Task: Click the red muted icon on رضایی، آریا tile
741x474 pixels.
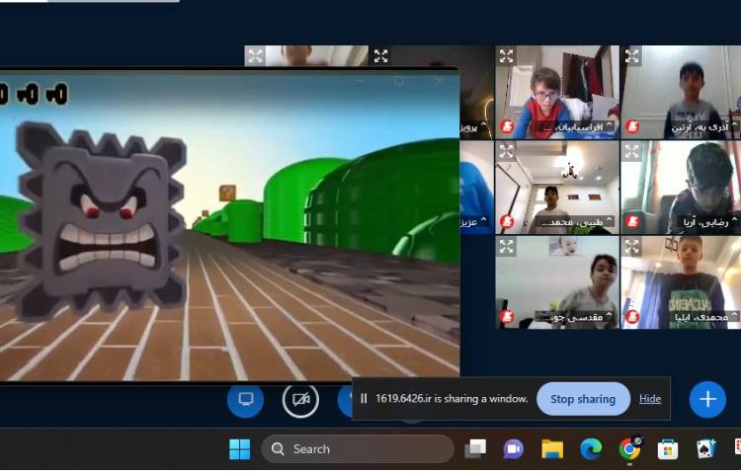Action: click(x=632, y=221)
